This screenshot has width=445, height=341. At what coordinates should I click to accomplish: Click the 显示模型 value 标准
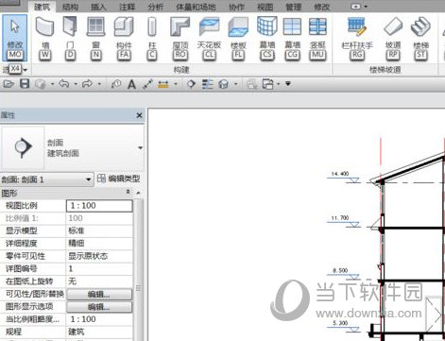tap(99, 230)
